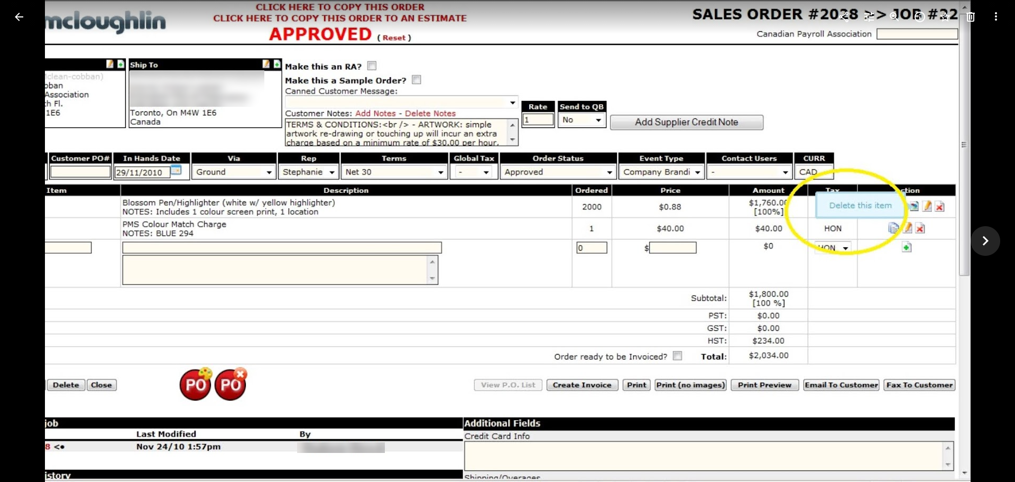
Task: Edit the PMS Colour Match Charge item
Action: 908,228
